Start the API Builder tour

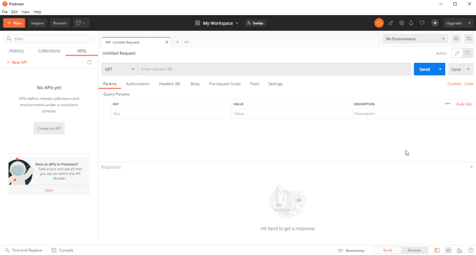[49, 190]
